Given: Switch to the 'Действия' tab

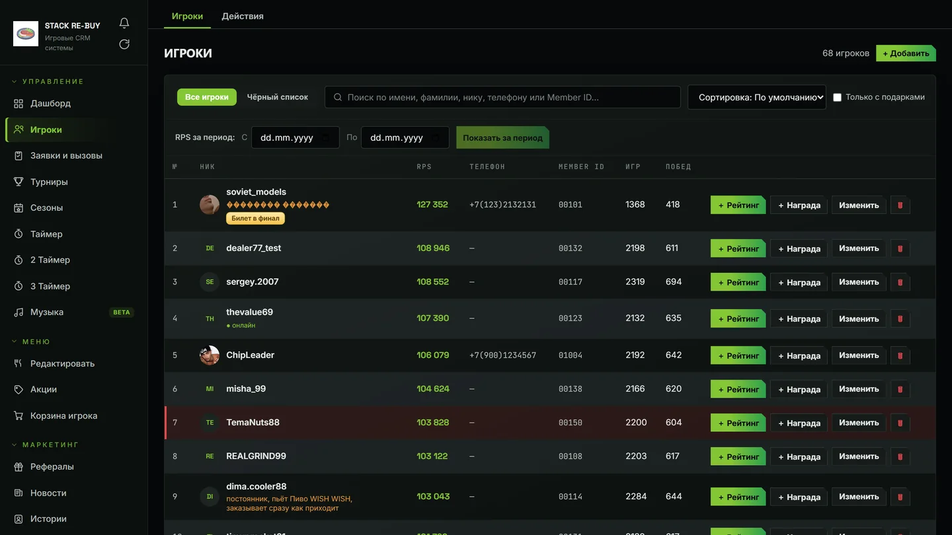Looking at the screenshot, I should tap(243, 16).
